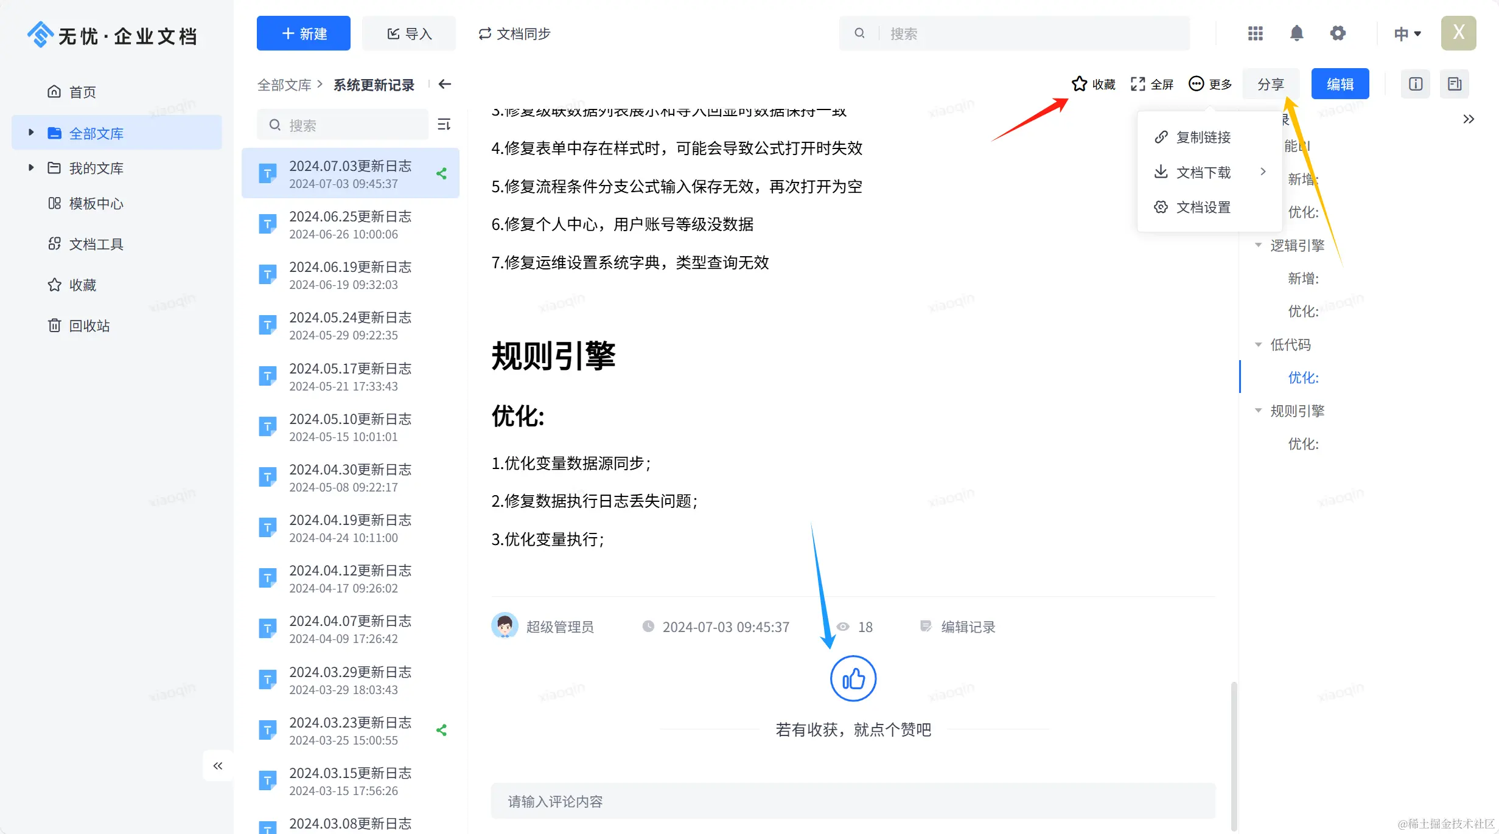Click the sort icon next to the list search
1499x834 pixels.
[x=444, y=125]
